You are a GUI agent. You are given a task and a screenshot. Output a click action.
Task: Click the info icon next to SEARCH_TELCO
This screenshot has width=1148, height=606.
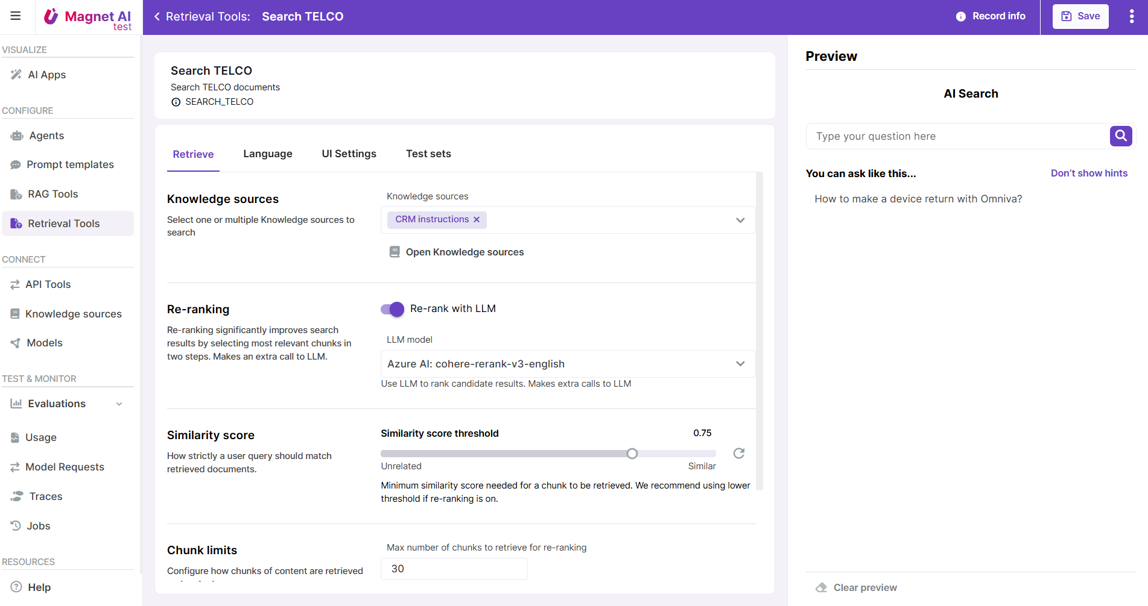(x=176, y=102)
